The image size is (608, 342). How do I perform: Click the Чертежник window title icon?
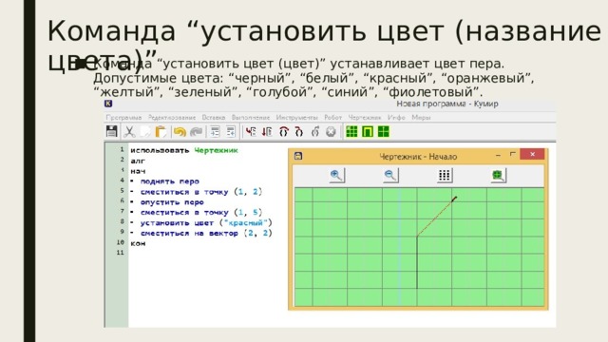pyautogui.click(x=298, y=156)
